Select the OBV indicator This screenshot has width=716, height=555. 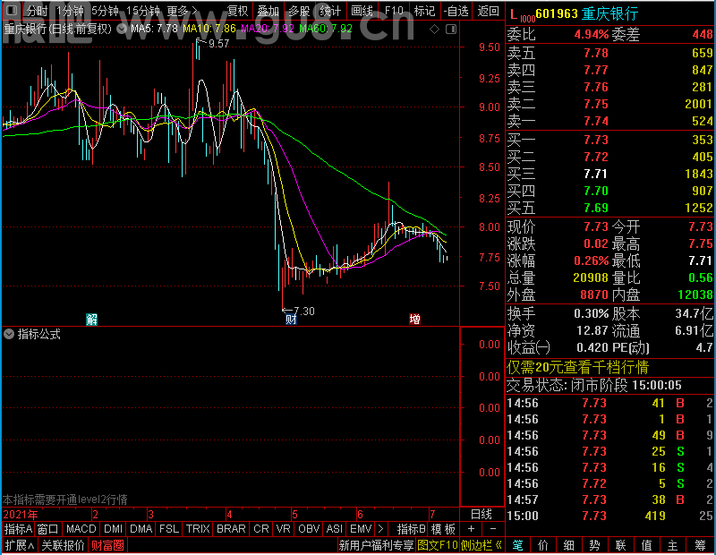pyautogui.click(x=309, y=529)
